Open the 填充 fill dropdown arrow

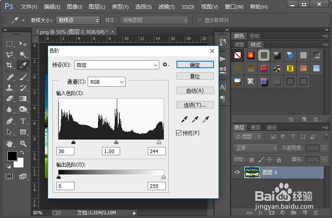pos(324,160)
